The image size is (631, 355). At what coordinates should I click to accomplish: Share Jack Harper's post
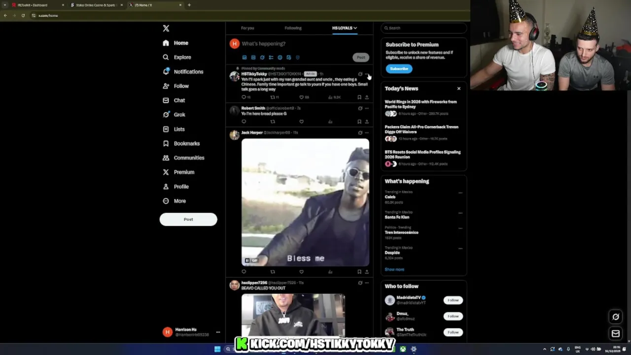pos(366,272)
